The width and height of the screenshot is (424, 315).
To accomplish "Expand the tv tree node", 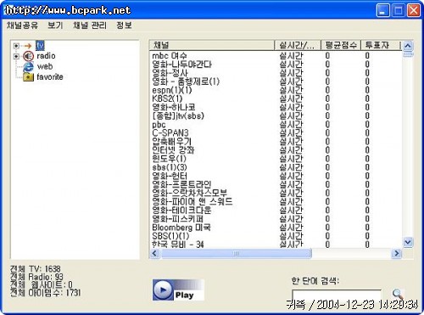I will 16,46.
